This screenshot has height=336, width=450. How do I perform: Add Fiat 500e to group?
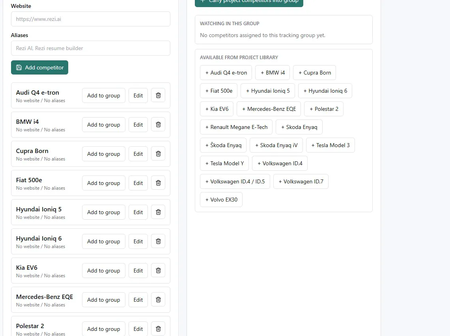coord(104,183)
